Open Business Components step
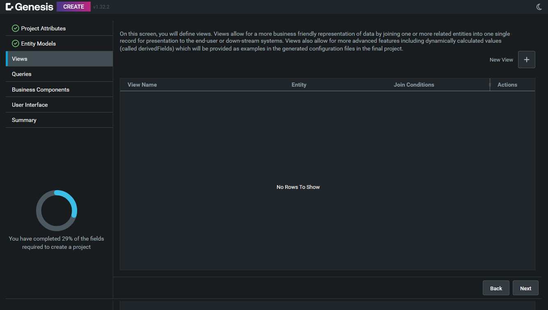 59,90
